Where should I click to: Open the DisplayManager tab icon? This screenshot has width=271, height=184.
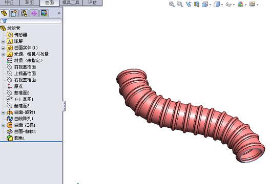coord(44,13)
